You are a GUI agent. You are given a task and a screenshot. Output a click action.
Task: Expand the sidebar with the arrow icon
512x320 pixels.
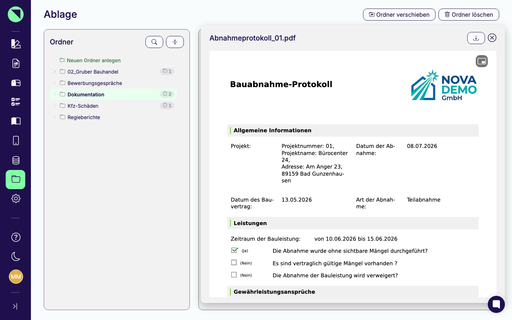click(15, 306)
